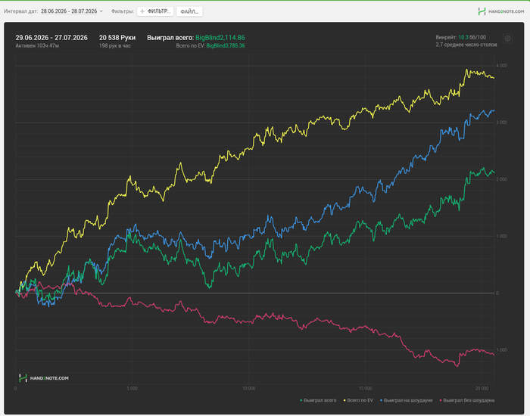Click the Всего по EV heading label
This screenshot has width=530, height=416.
(191, 45)
